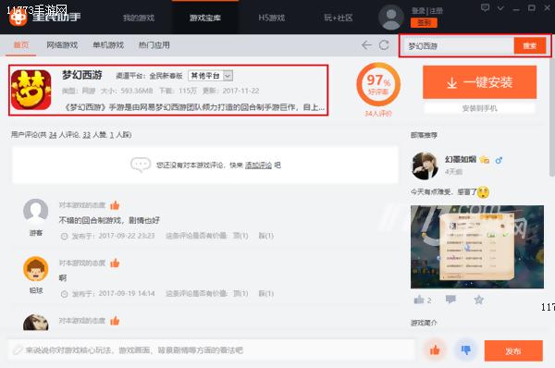Click the blue male gender icon
555x368 pixels.
pos(499,160)
